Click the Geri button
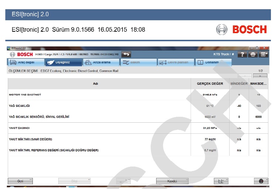Screen dimensions: 275x189 [x=20, y=181]
